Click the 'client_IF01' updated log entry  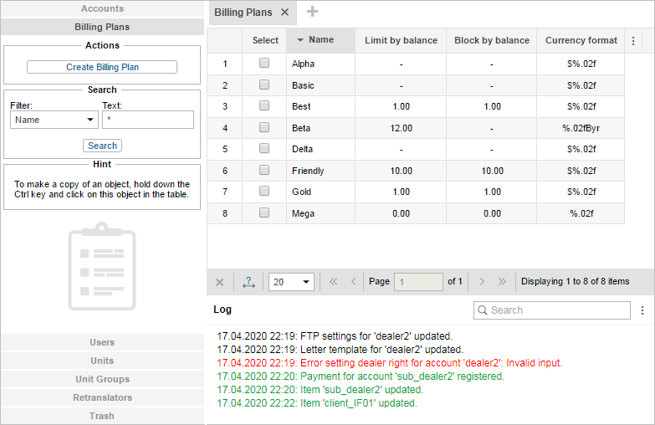coord(317,403)
